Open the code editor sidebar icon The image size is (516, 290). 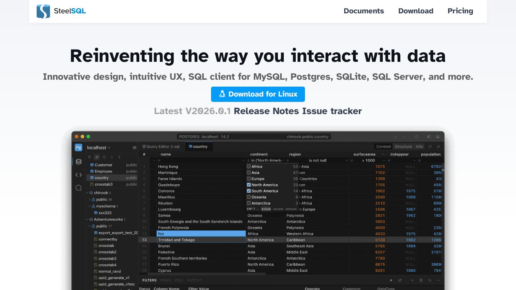pos(79,175)
